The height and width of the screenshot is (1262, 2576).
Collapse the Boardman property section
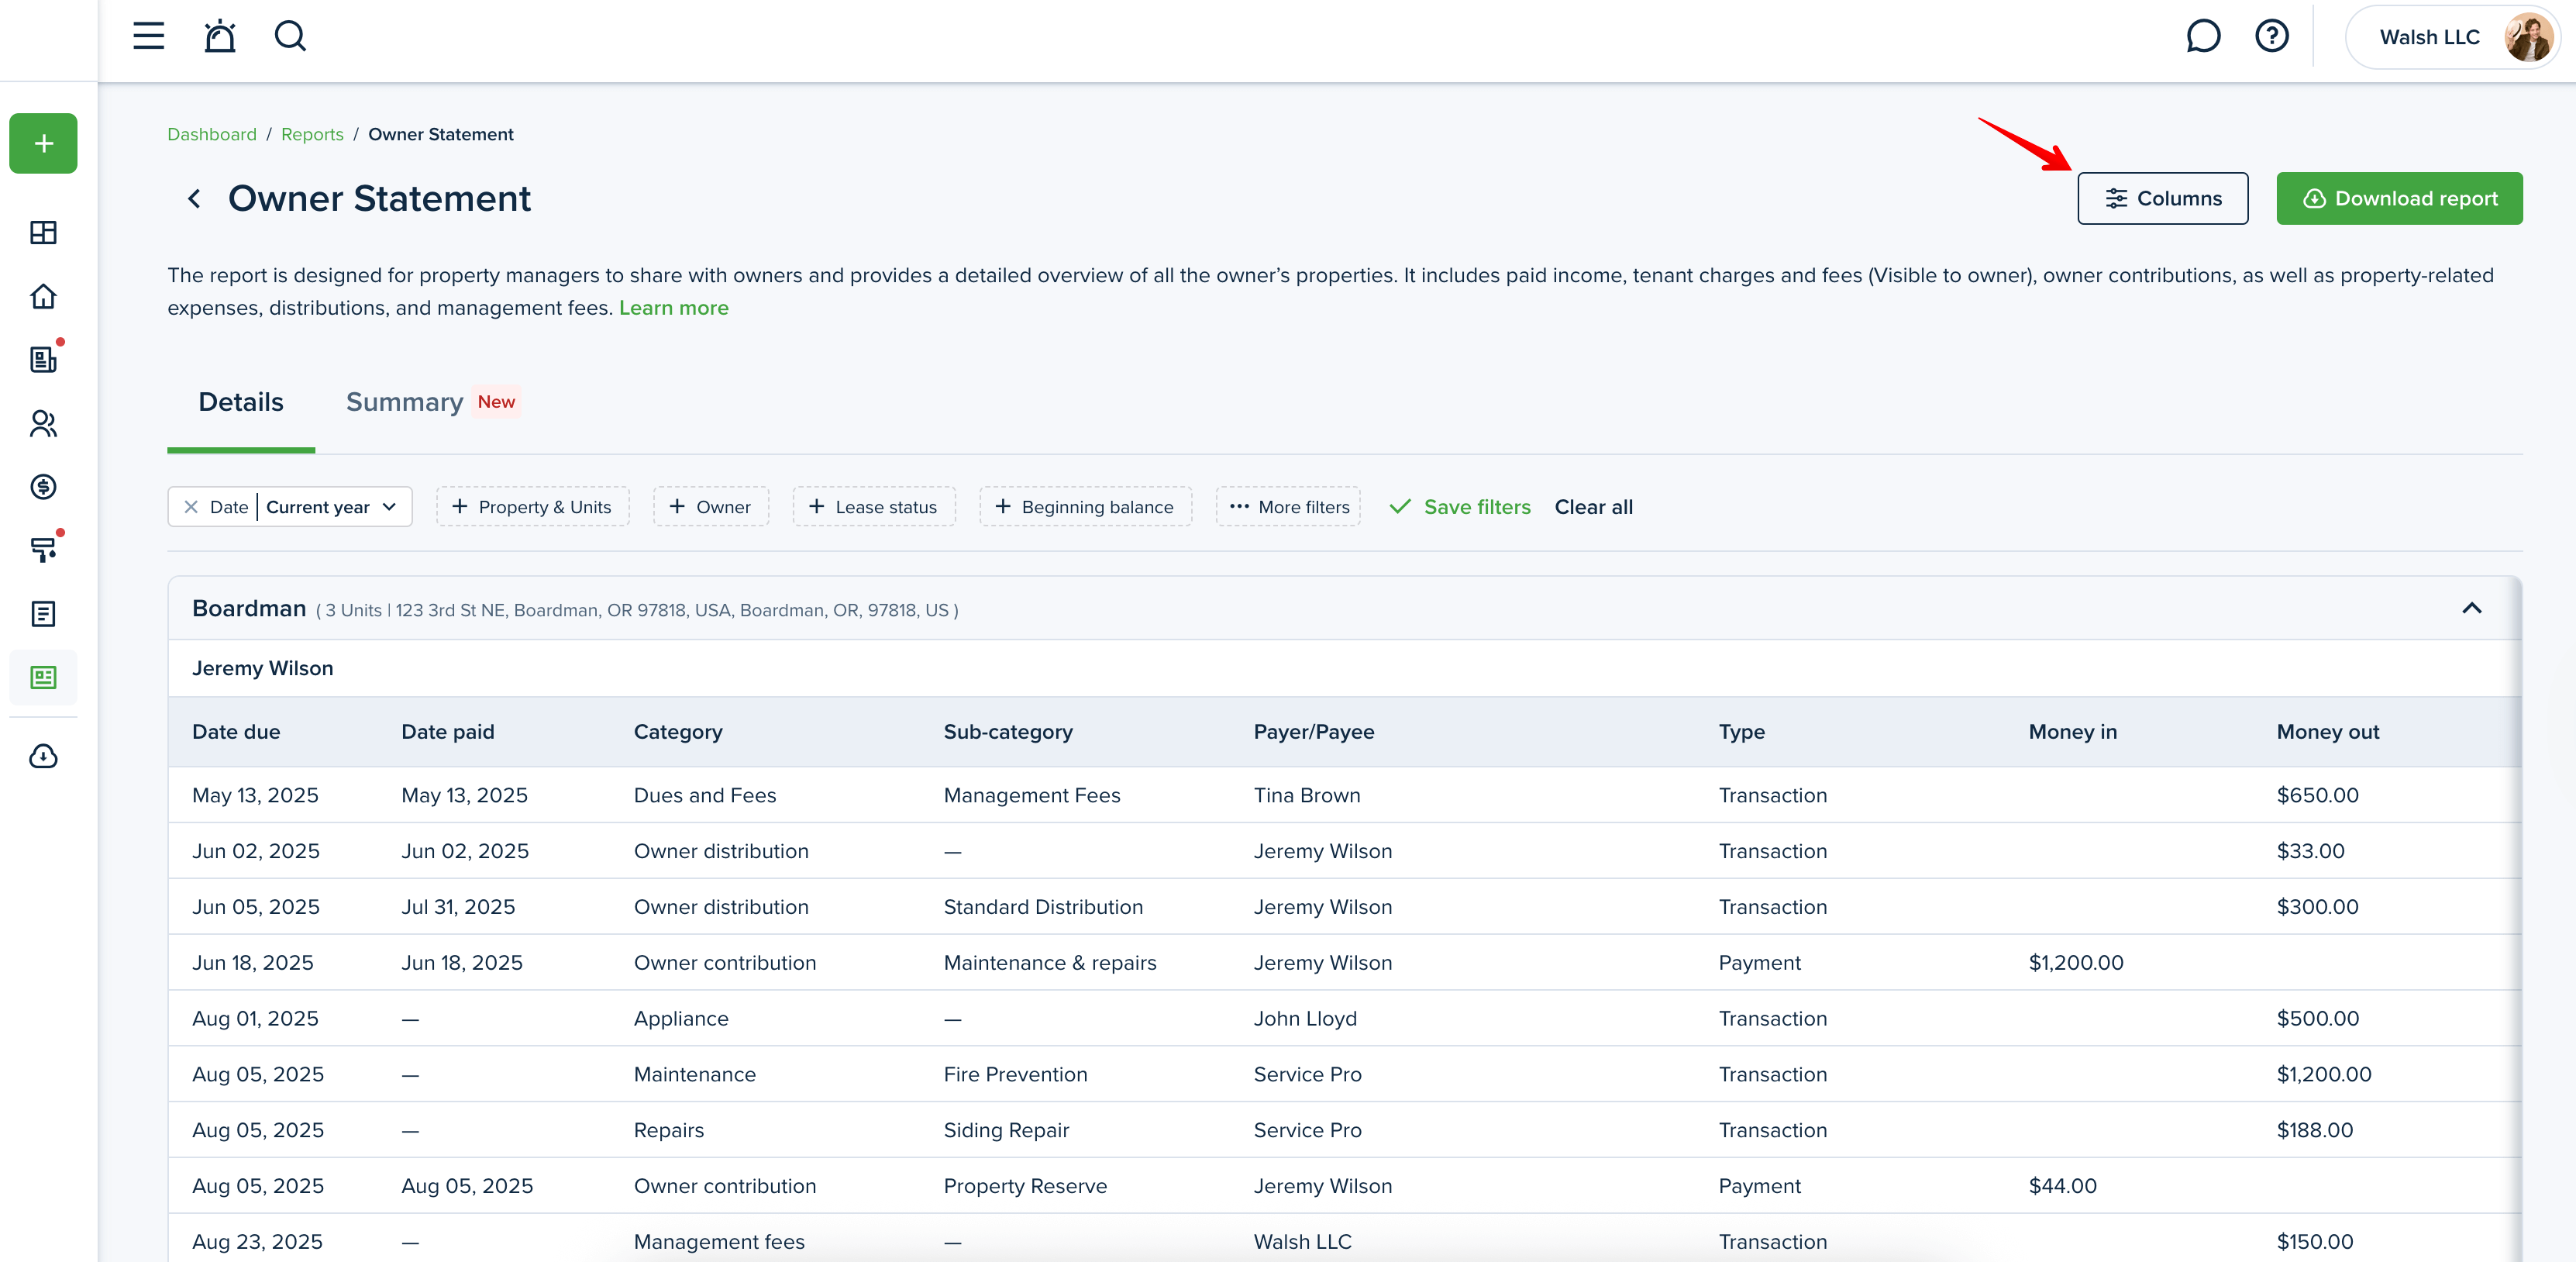2471,608
